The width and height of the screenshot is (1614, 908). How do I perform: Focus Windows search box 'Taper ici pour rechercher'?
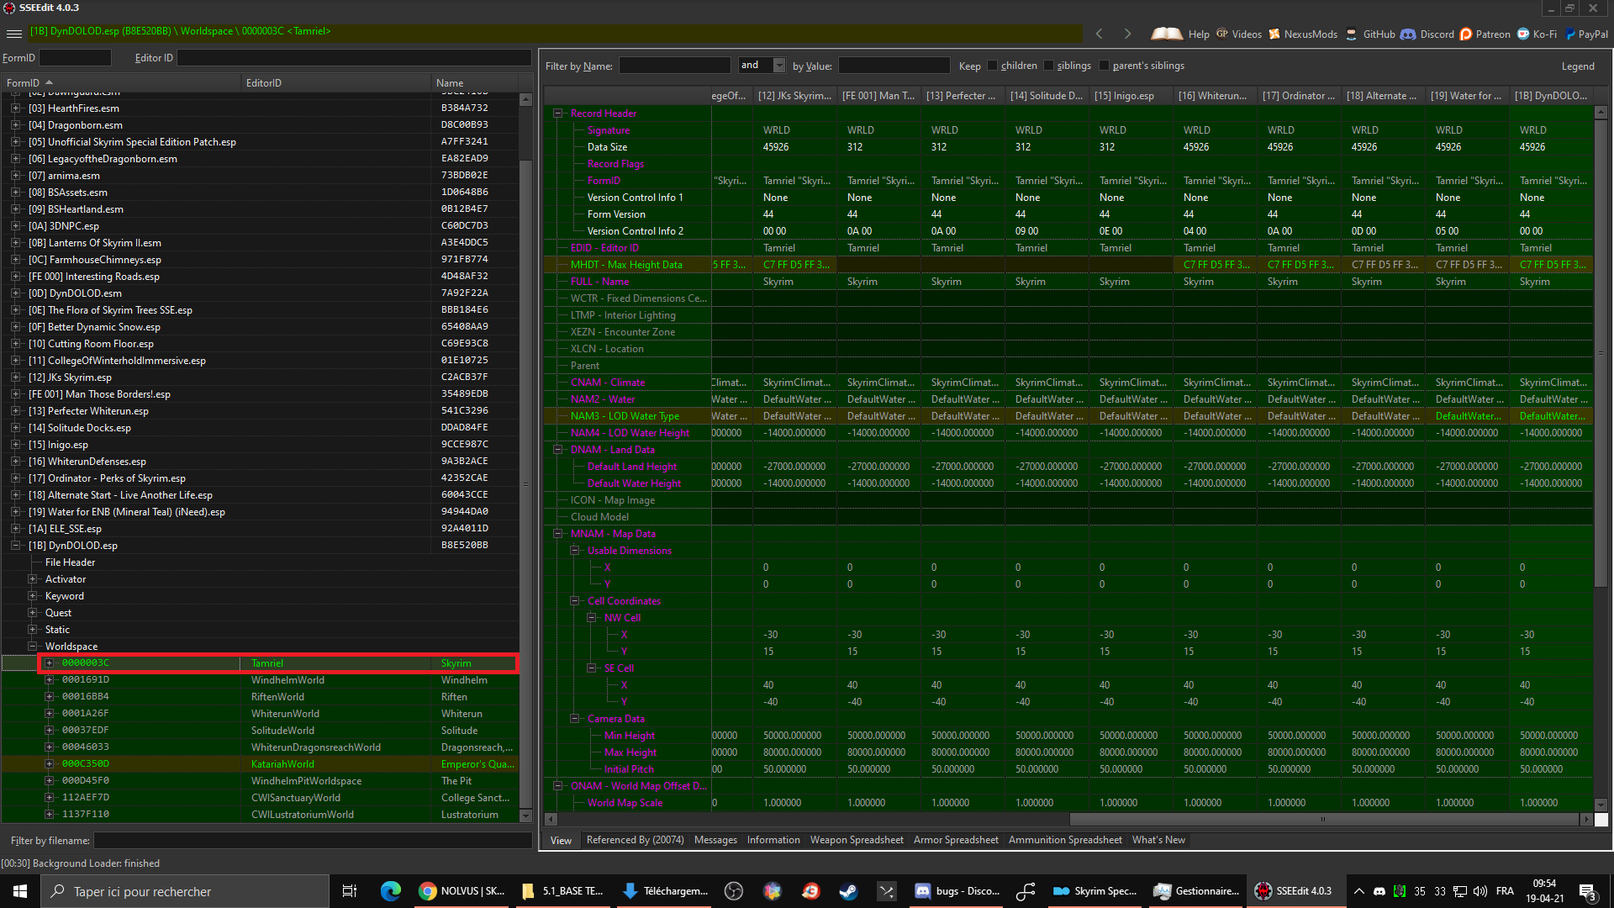(x=185, y=891)
